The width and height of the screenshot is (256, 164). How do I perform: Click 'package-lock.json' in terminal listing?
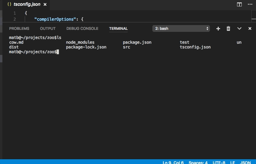click(x=86, y=47)
